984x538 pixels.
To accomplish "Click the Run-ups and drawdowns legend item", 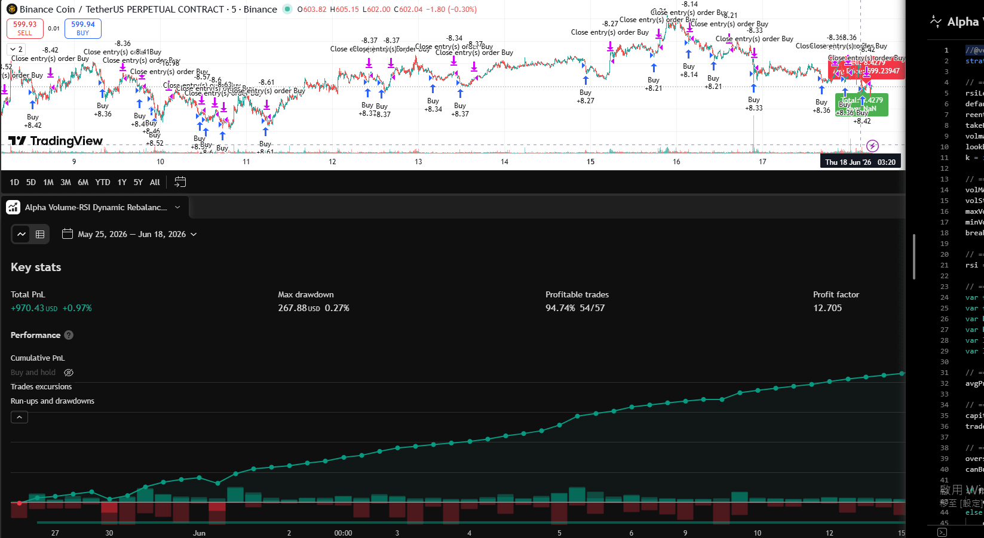I will 53,401.
